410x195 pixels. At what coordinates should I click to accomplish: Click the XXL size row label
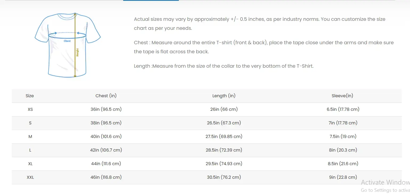coord(30,177)
